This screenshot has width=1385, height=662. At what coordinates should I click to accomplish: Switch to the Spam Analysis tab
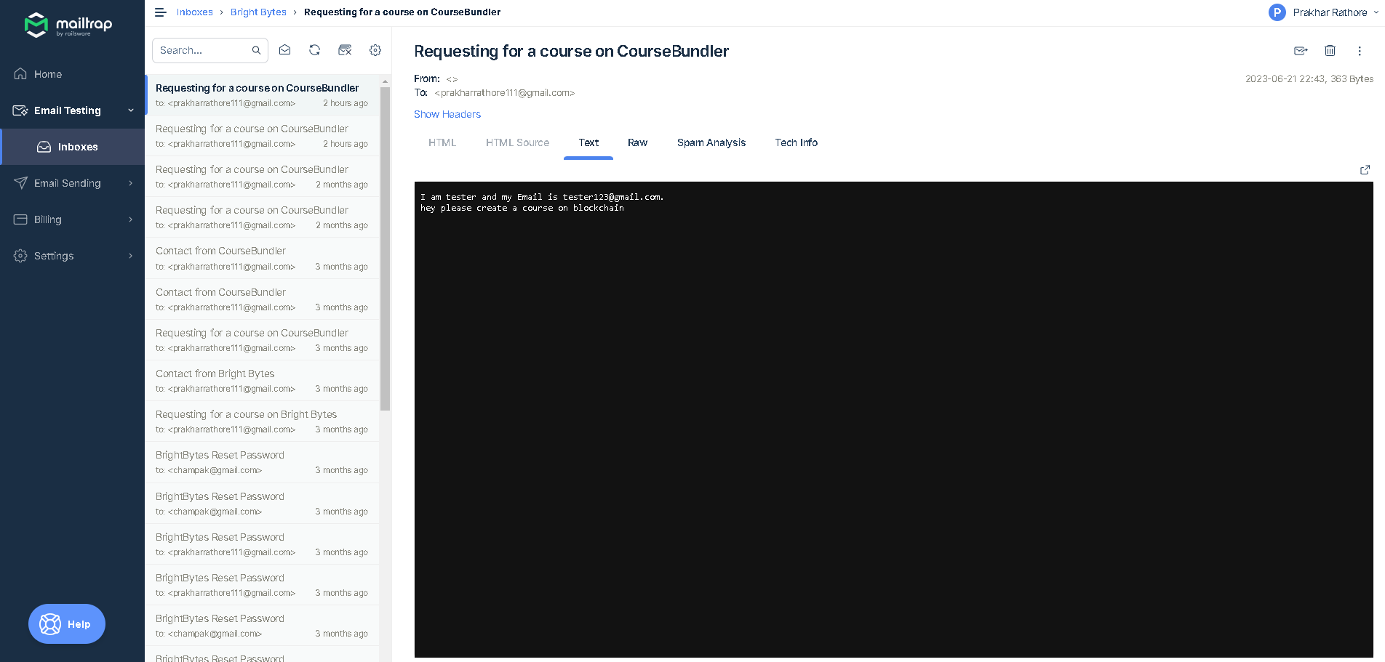[711, 142]
